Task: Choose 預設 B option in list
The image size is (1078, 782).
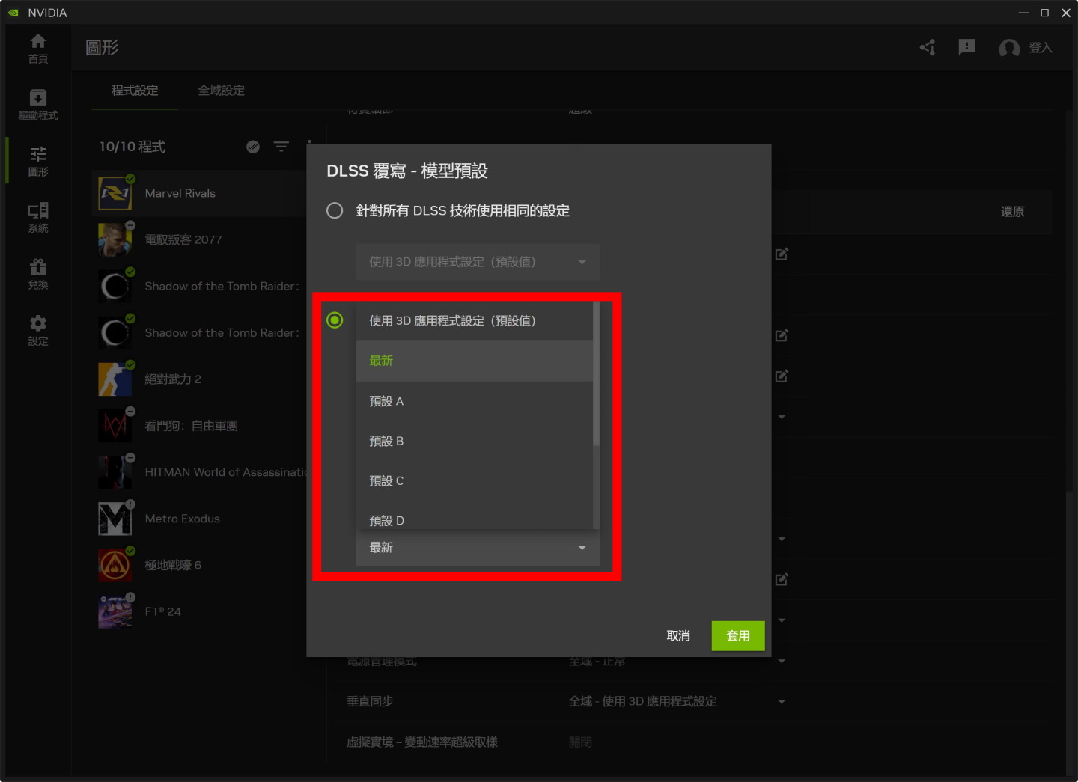Action: coord(475,441)
